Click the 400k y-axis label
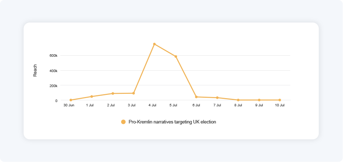 click(54, 71)
